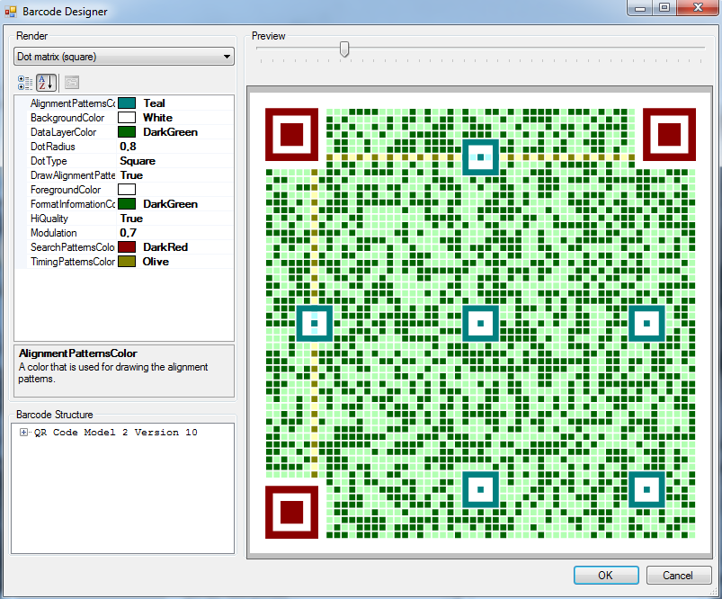Select the DotType property label
This screenshot has width=722, height=599.
click(49, 161)
